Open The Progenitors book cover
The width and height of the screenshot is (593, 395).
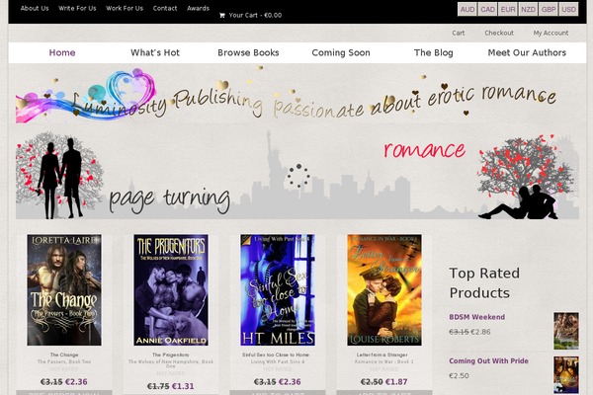[171, 290]
